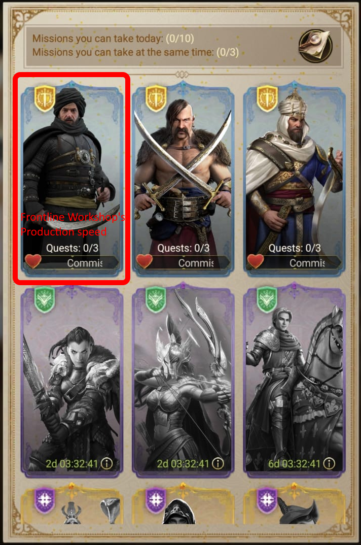Tap the purple shield badge on the cobra card
Image resolution: width=361 pixels, height=545 pixels.
45,499
